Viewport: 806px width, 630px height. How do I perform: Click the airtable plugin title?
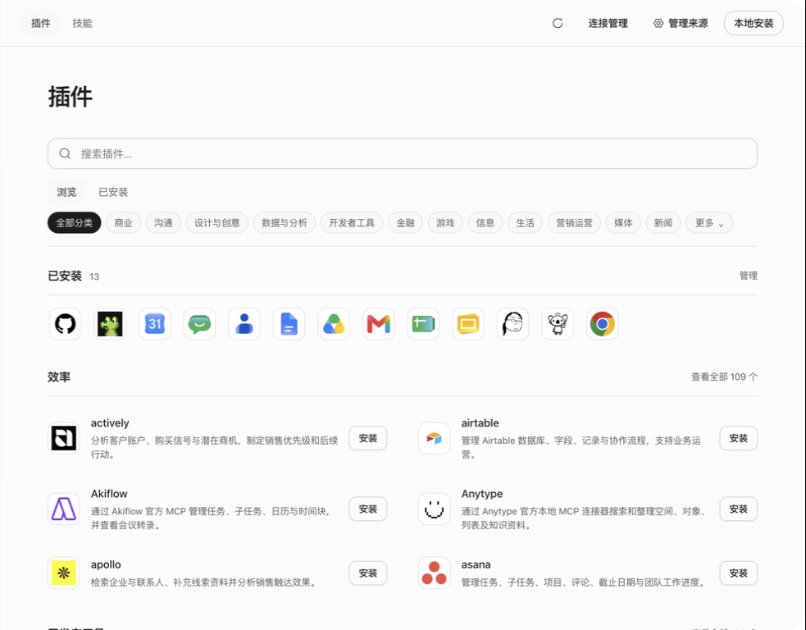480,423
